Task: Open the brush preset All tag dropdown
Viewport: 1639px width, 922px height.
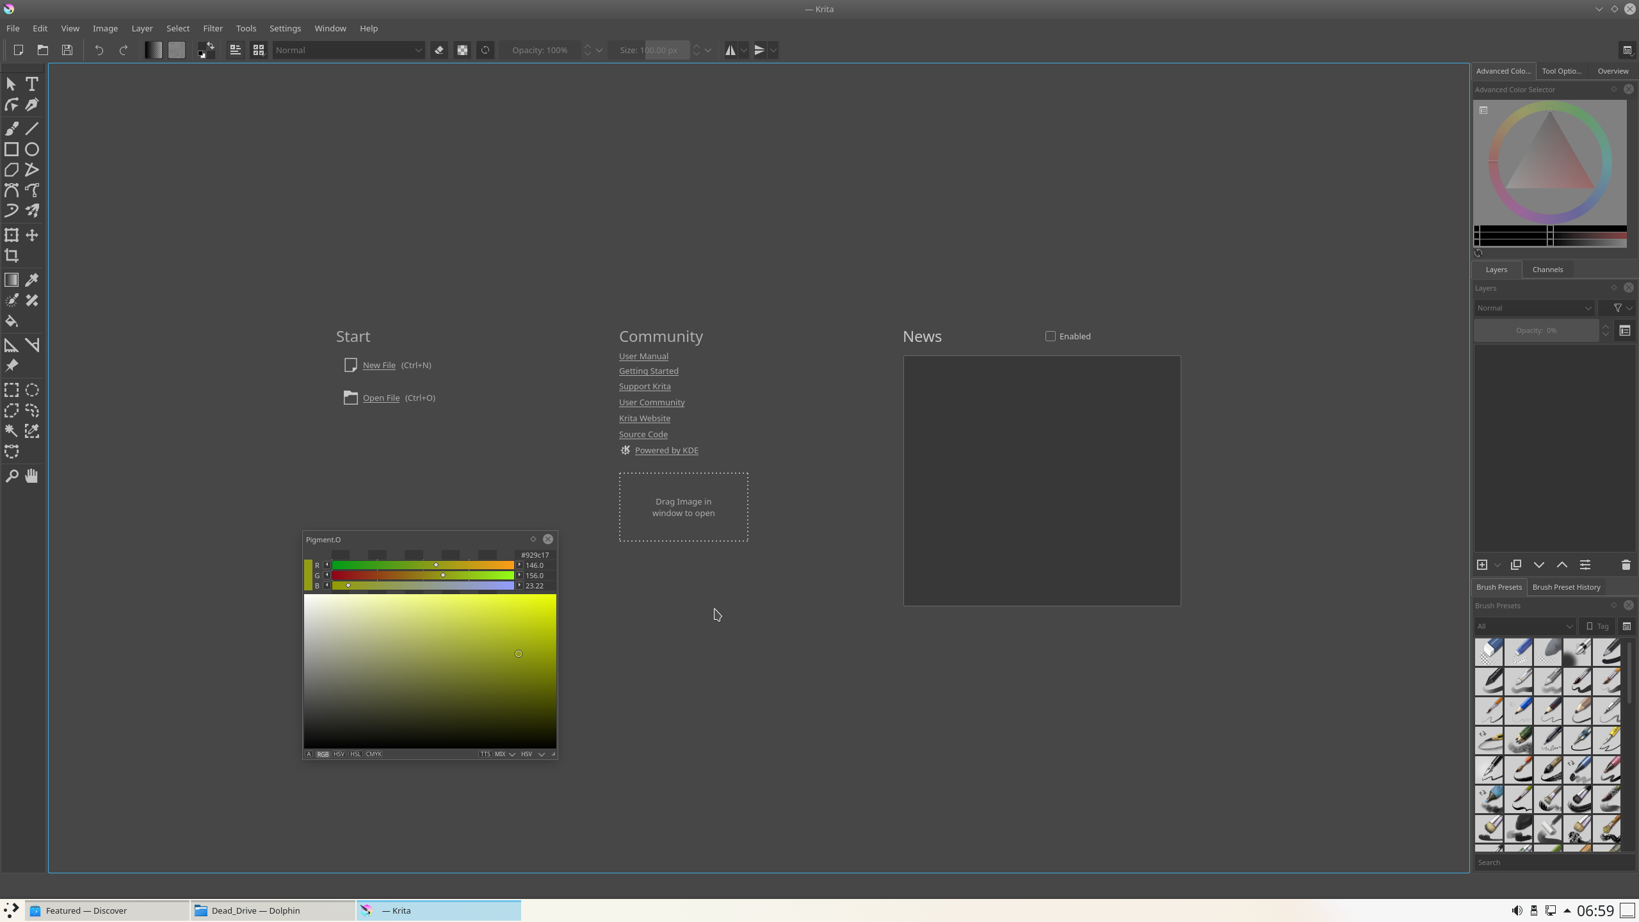Action: pyautogui.click(x=1524, y=626)
